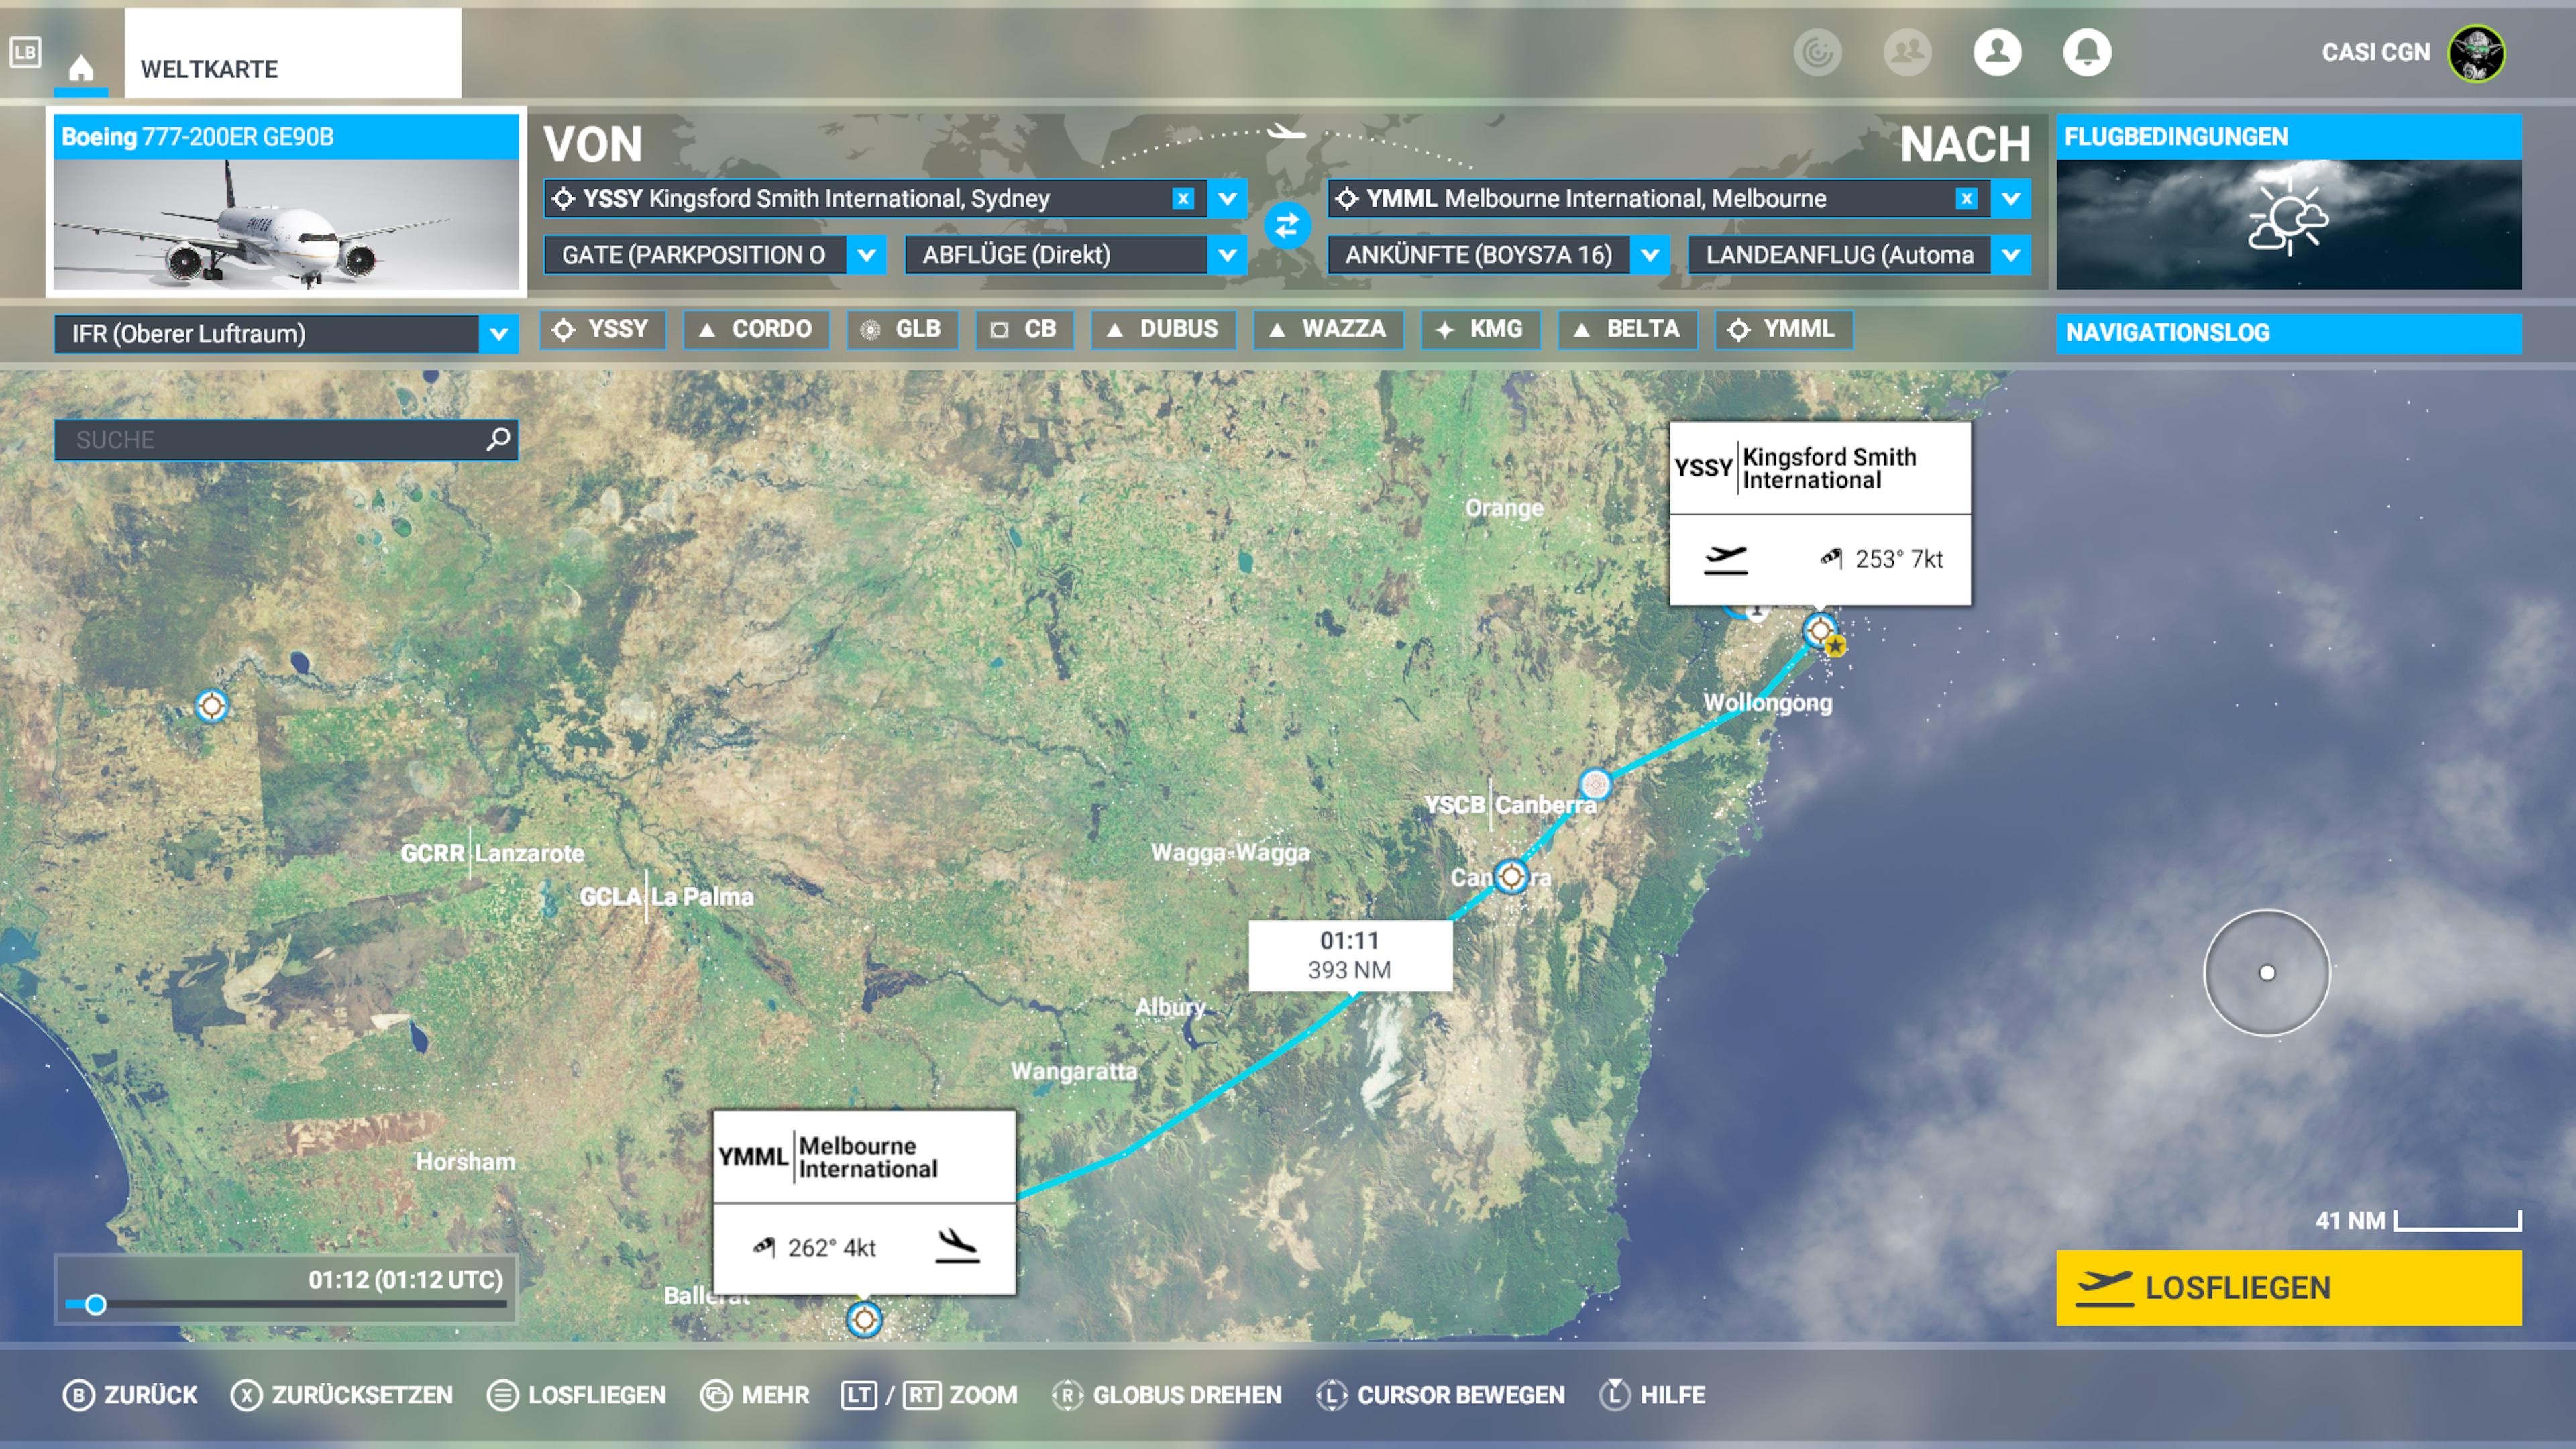The width and height of the screenshot is (2576, 1449).
Task: Click the airport marker west of Lanzarote label
Action: click(x=210, y=705)
